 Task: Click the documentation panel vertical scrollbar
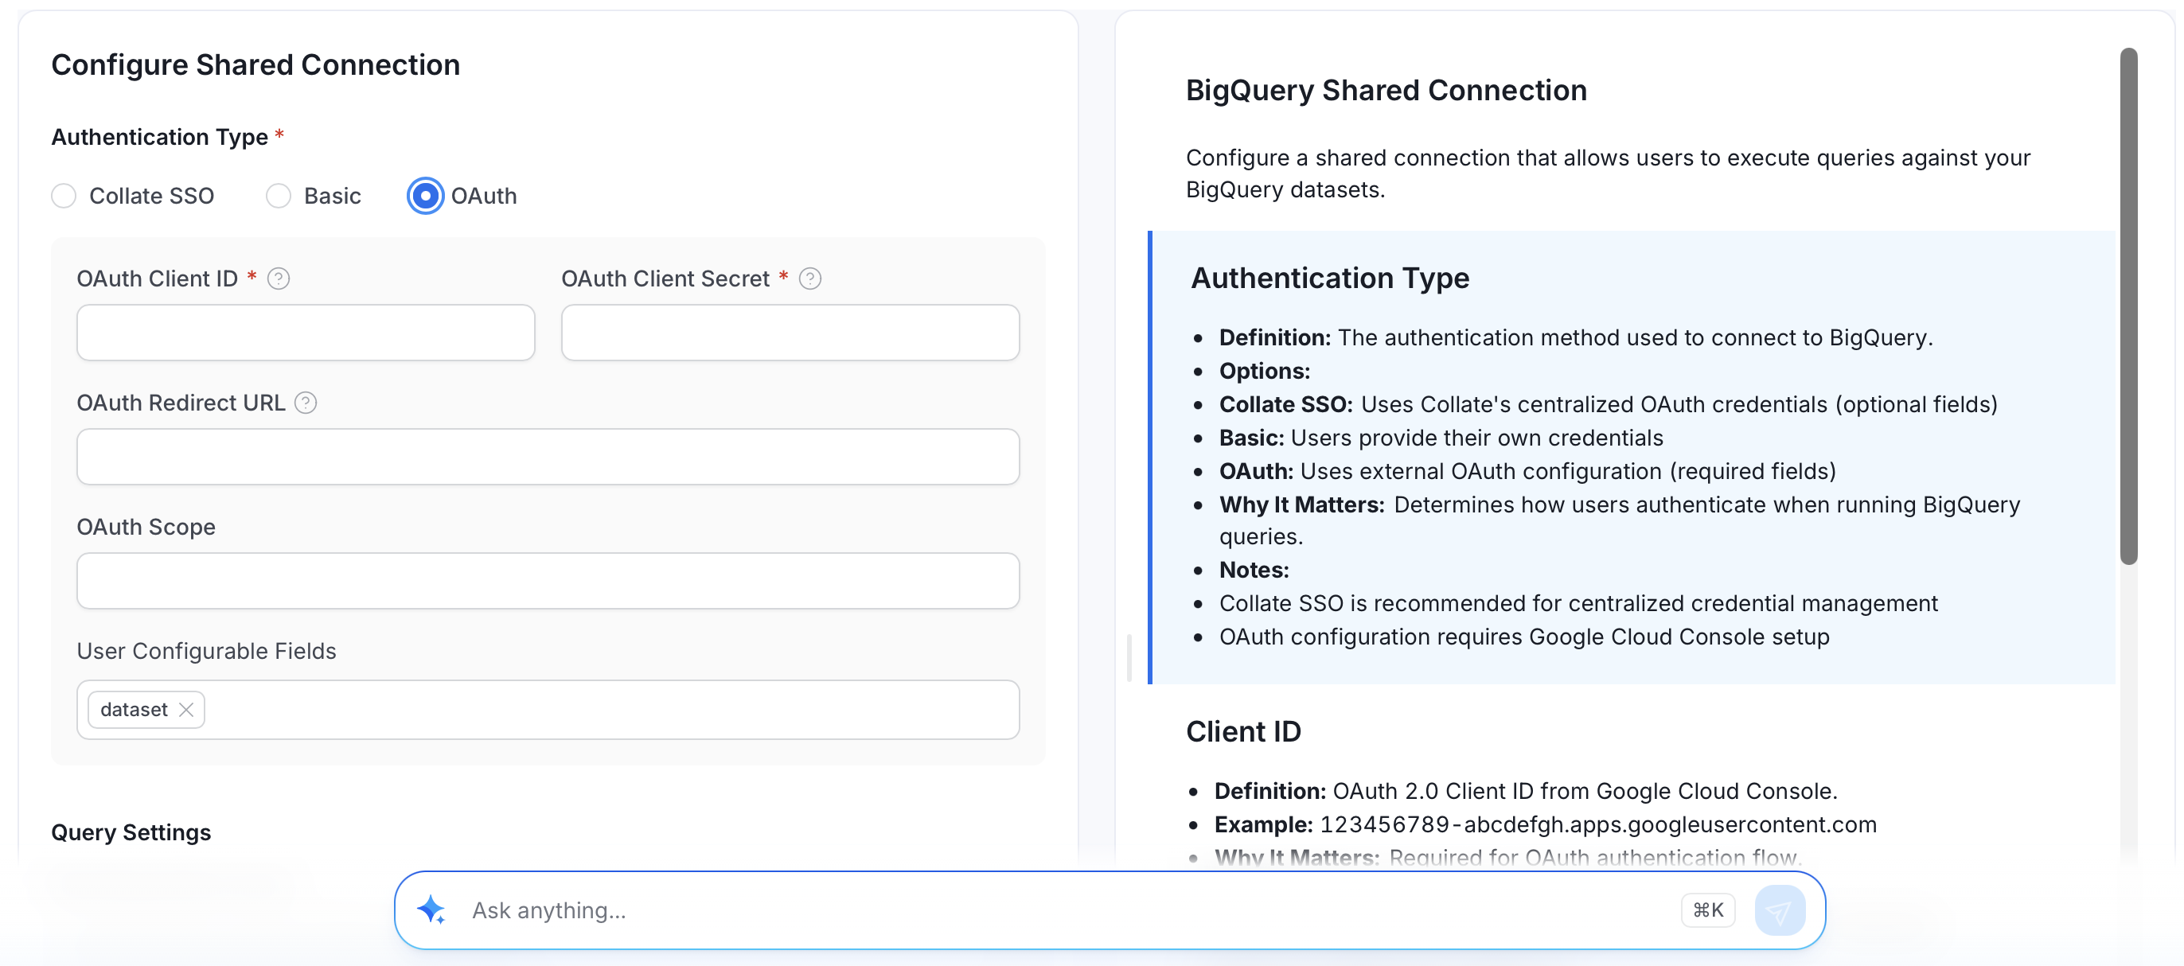[x=2128, y=305]
